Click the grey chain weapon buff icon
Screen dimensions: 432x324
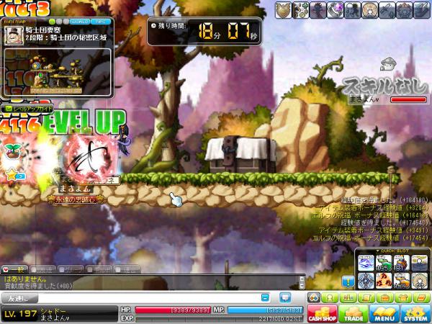click(x=387, y=11)
